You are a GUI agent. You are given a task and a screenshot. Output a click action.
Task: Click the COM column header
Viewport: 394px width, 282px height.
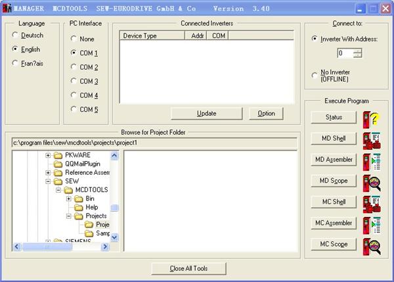[217, 35]
